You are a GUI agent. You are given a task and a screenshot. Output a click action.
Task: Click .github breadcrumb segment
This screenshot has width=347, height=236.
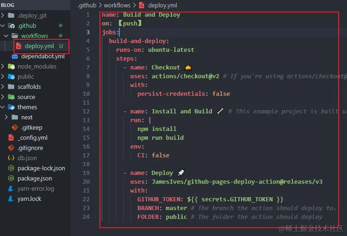click(87, 5)
